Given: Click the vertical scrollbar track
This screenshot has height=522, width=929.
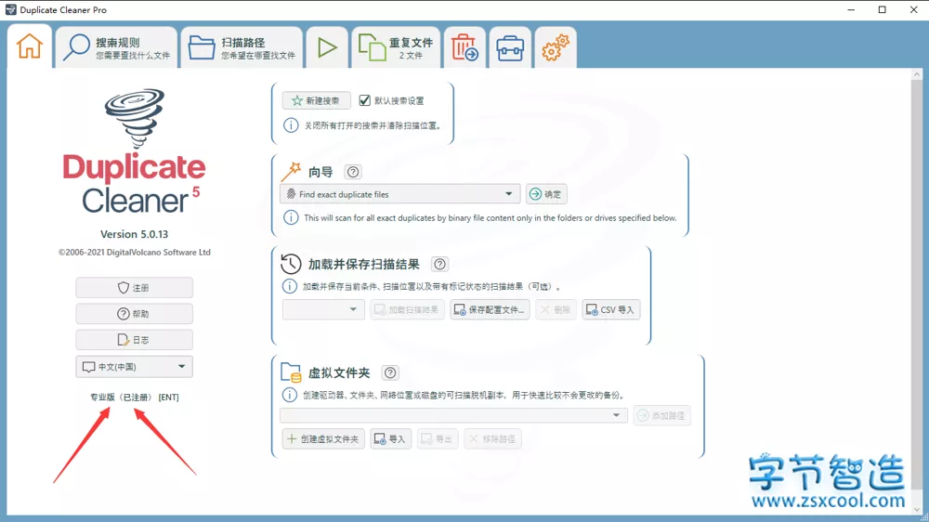Looking at the screenshot, I should [917, 291].
